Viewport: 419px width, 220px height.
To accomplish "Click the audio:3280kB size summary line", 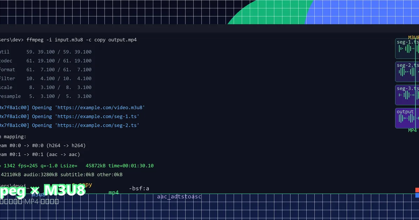I will (x=61, y=174).
